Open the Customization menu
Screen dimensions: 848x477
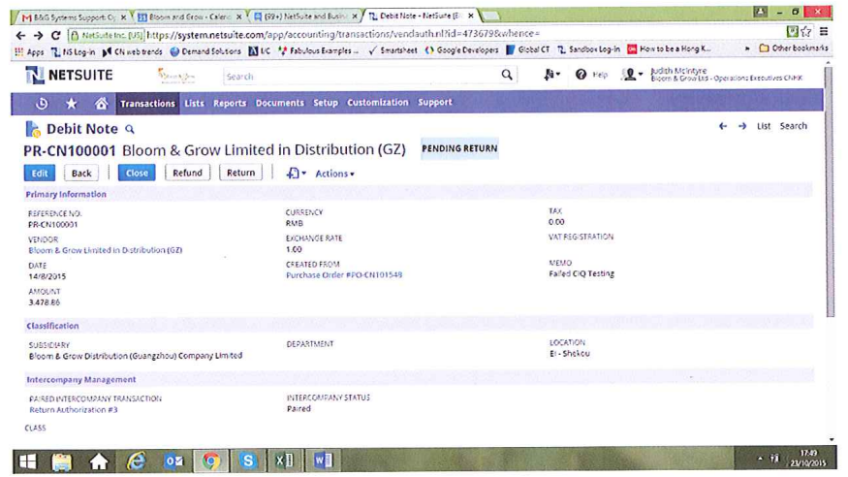tap(378, 102)
